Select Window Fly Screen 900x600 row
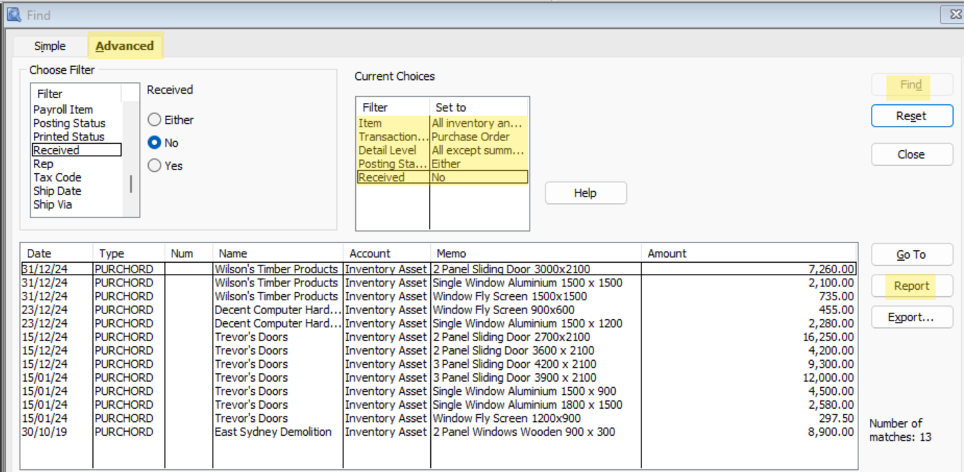The image size is (964, 472). pos(439,310)
